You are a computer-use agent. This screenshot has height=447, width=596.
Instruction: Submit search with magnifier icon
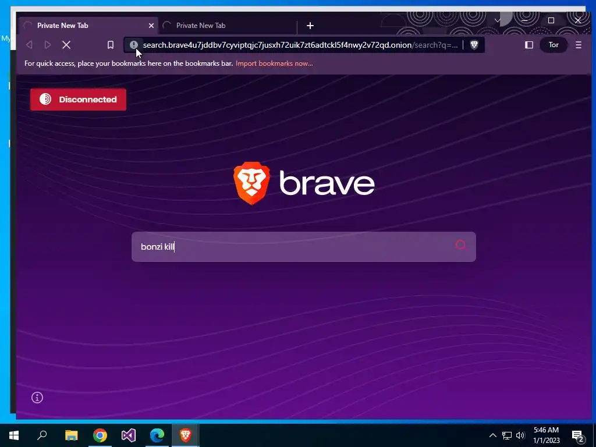[x=461, y=245]
